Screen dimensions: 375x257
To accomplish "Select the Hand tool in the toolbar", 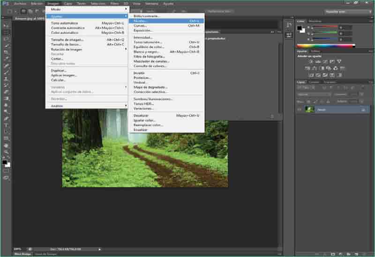I will pos(6,146).
